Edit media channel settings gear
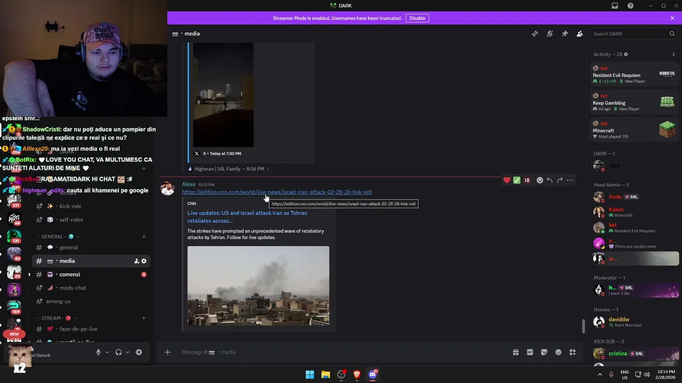 (x=144, y=261)
